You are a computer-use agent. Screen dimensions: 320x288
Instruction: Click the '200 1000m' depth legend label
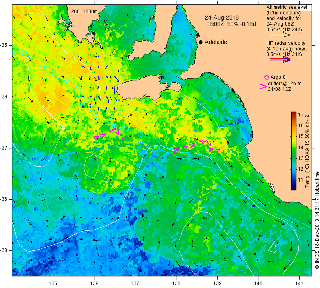coord(84,12)
